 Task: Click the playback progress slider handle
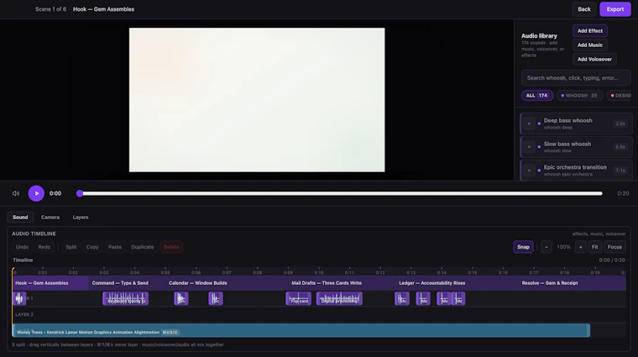80,193
